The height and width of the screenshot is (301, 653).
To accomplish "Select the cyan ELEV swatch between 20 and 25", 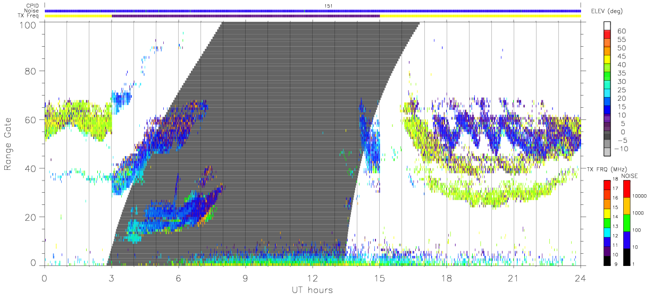I will pos(607,94).
